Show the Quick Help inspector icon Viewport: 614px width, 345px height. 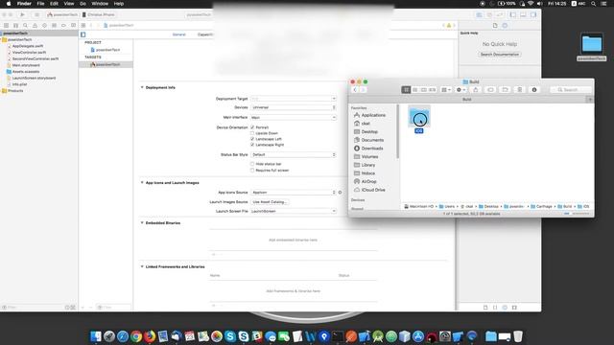(x=505, y=26)
